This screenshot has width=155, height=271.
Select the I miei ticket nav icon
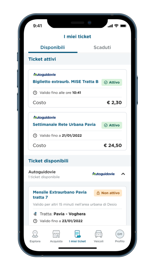point(77,234)
